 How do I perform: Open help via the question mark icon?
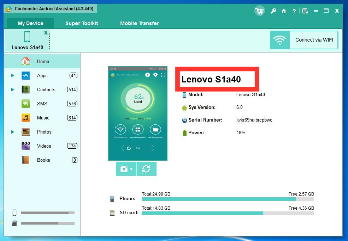pos(294,11)
